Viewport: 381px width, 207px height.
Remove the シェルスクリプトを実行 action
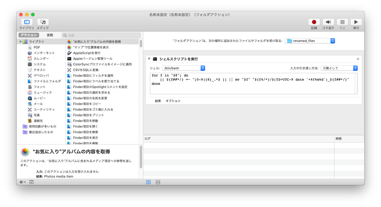point(358,59)
